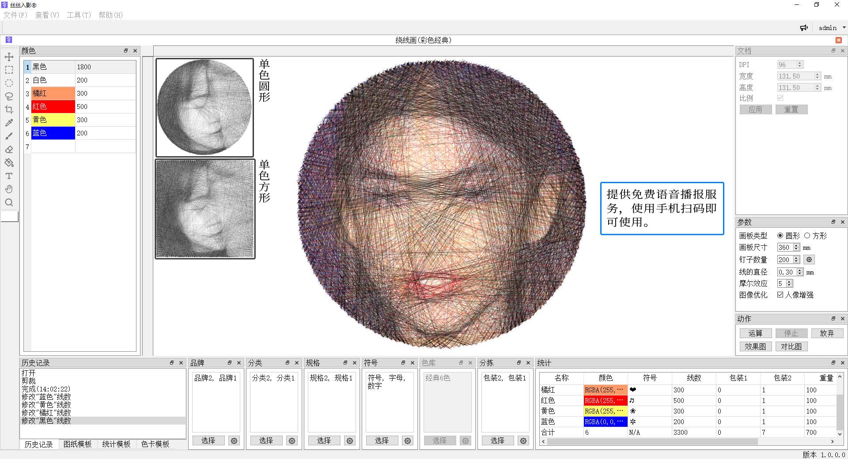This screenshot has height=459, width=848.
Task: Increase 画板尺寸 using its up arrow
Action: tap(797, 246)
